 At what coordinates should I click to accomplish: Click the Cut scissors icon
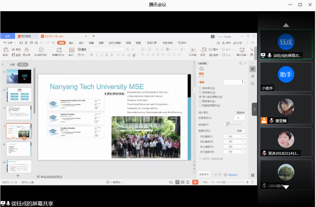click(x=13, y=49)
